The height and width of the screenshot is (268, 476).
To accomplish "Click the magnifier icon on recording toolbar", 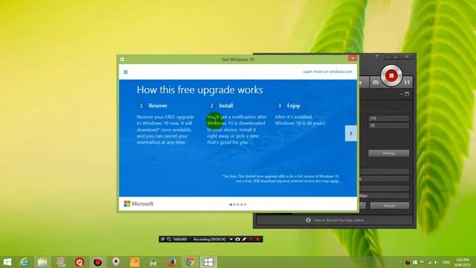I will click(169, 240).
